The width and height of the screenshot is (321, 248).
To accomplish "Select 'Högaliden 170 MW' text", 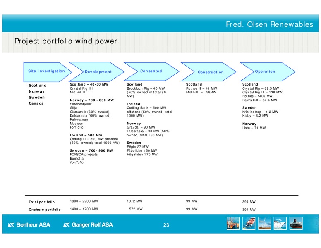I will coord(142,155).
